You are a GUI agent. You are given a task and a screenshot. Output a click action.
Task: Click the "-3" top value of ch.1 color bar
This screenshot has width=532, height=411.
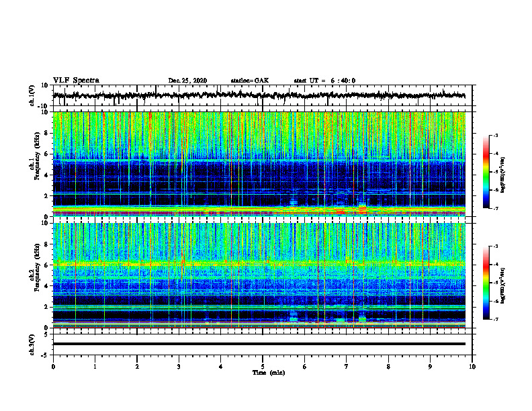[x=496, y=136]
